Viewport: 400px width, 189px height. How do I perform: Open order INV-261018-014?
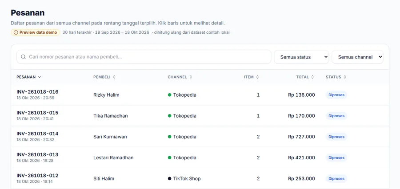(37, 134)
